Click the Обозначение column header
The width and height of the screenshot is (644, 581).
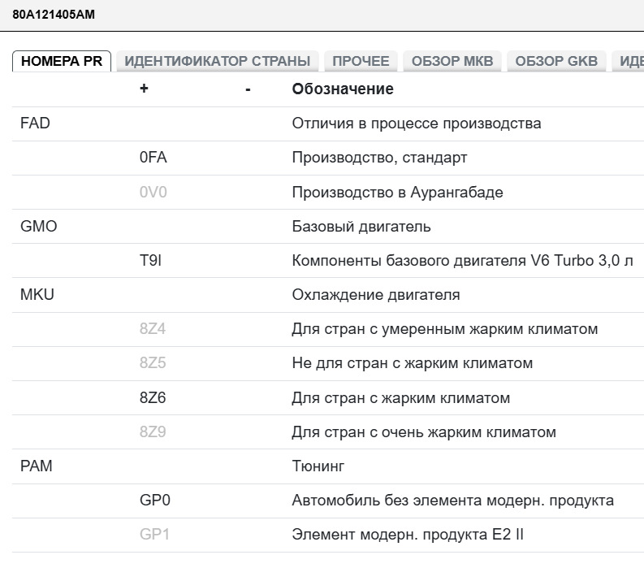342,89
